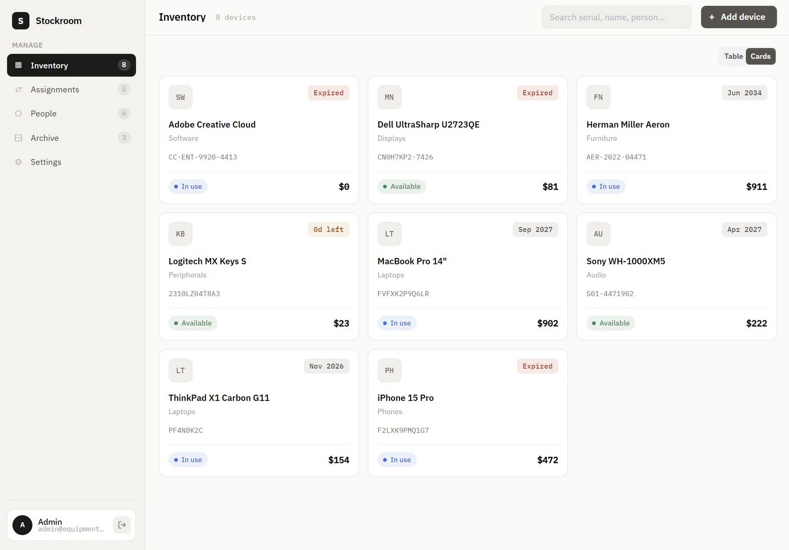Click the Expired badge on Adobe Creative Cloud
Image resolution: width=789 pixels, height=550 pixels.
pyautogui.click(x=328, y=93)
